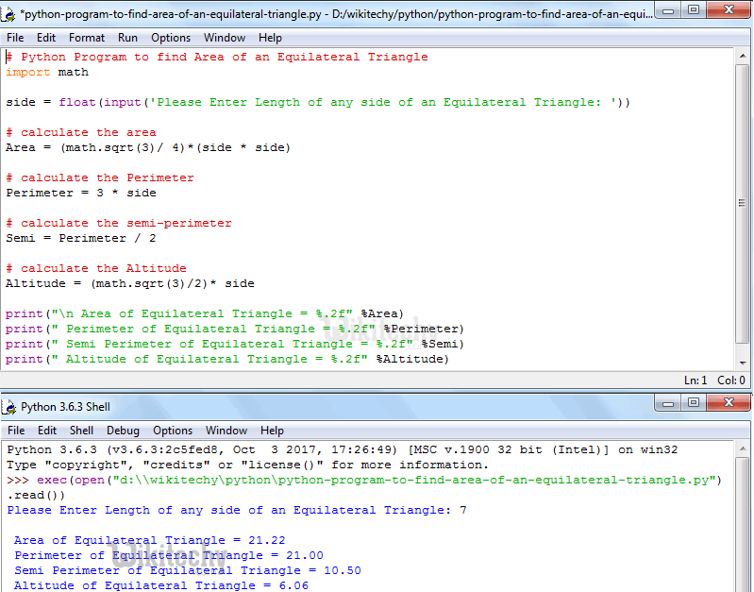
Task: Maximize the Python 3.6.3 Shell window
Action: [x=695, y=403]
